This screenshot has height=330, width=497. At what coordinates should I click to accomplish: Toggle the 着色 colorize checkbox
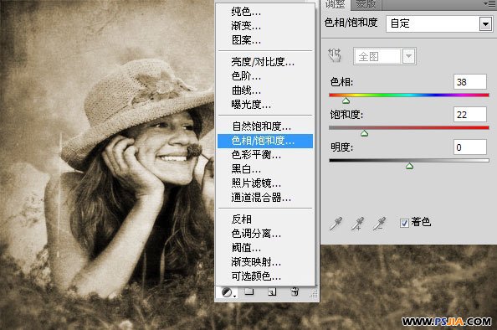(404, 223)
